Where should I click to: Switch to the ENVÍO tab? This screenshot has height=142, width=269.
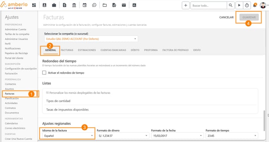pos(197,50)
